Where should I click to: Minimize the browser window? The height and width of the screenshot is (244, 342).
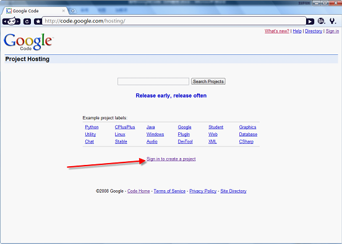pyautogui.click(x=317, y=3)
